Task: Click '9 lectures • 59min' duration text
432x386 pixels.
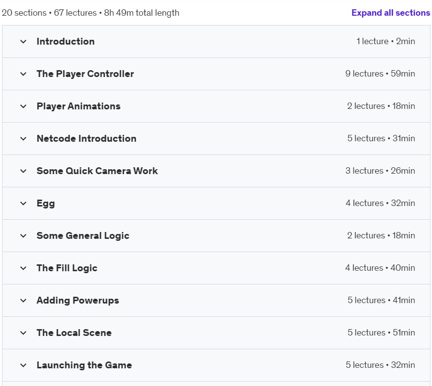Action: pyautogui.click(x=380, y=74)
